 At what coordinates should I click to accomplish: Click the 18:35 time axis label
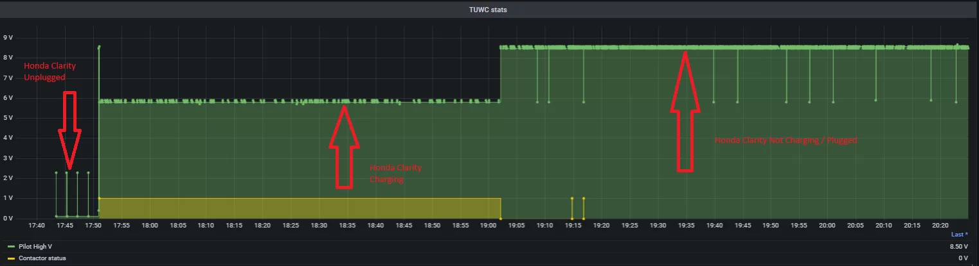pyautogui.click(x=347, y=226)
